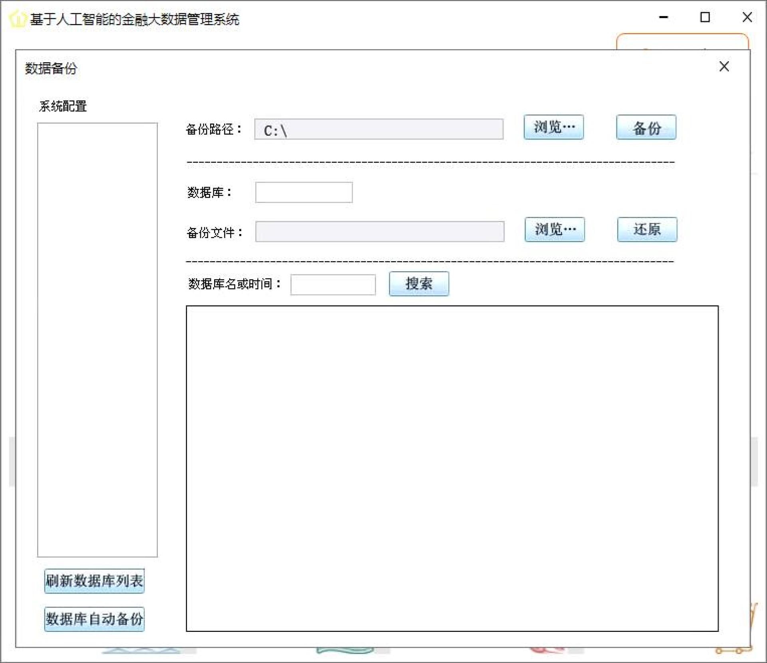Click the 数据库名或时间 search box

[333, 285]
